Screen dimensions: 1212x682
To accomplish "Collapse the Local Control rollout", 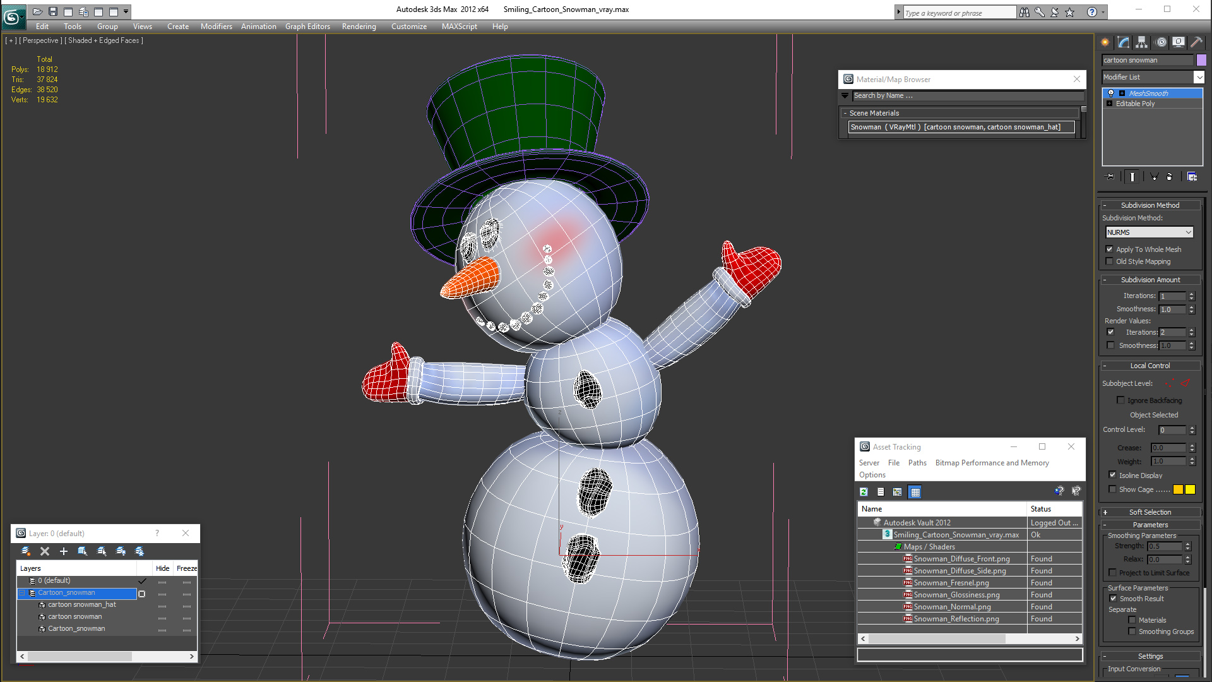I will click(1150, 366).
